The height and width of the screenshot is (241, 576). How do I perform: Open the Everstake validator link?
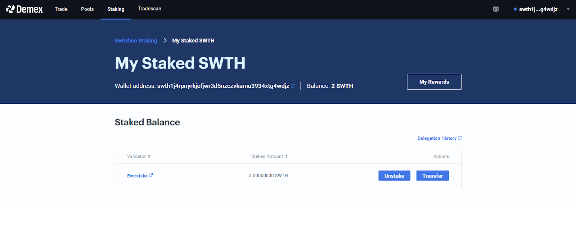(138, 176)
